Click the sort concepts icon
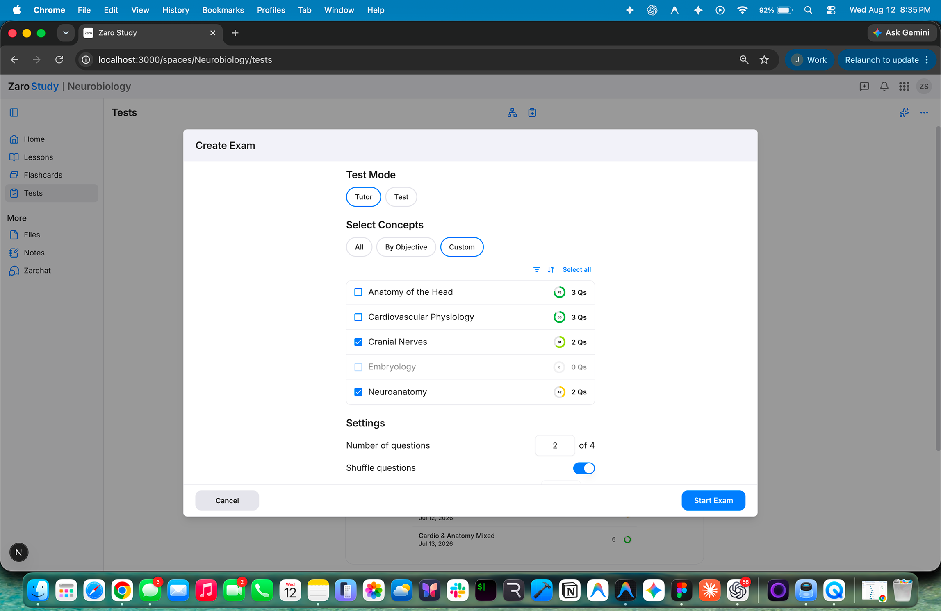This screenshot has width=941, height=611. coord(551,269)
